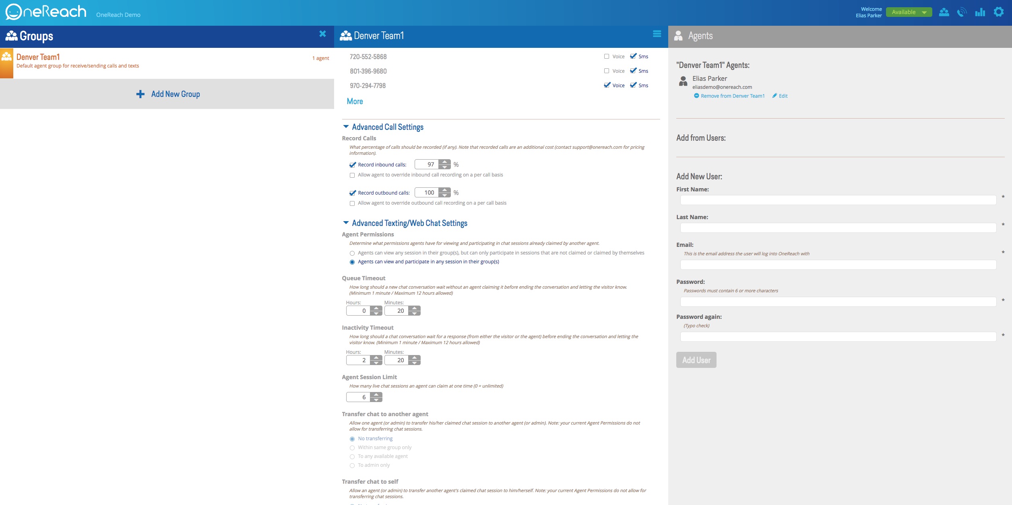
Task: Click the First Name input field
Action: pyautogui.click(x=838, y=200)
